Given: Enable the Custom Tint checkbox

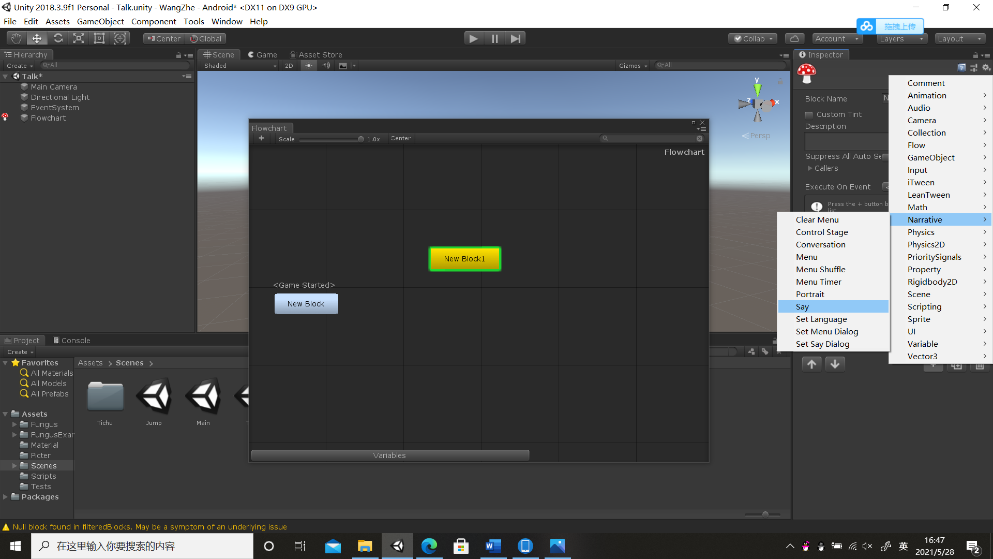Looking at the screenshot, I should click(x=809, y=114).
